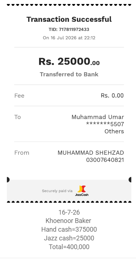
Task: Click the Rs. 25000.00 amount
Action: [x=69, y=61]
